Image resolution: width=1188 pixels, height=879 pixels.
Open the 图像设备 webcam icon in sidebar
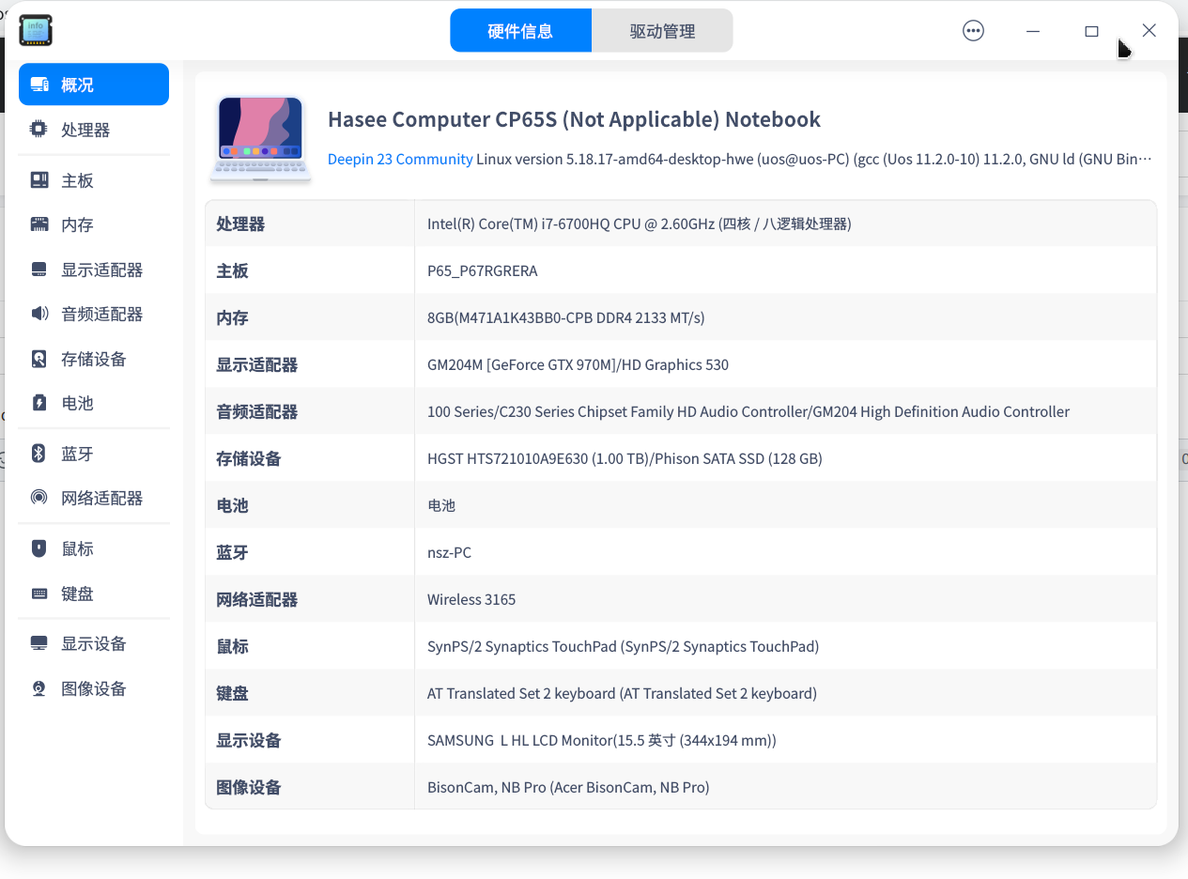(x=39, y=688)
